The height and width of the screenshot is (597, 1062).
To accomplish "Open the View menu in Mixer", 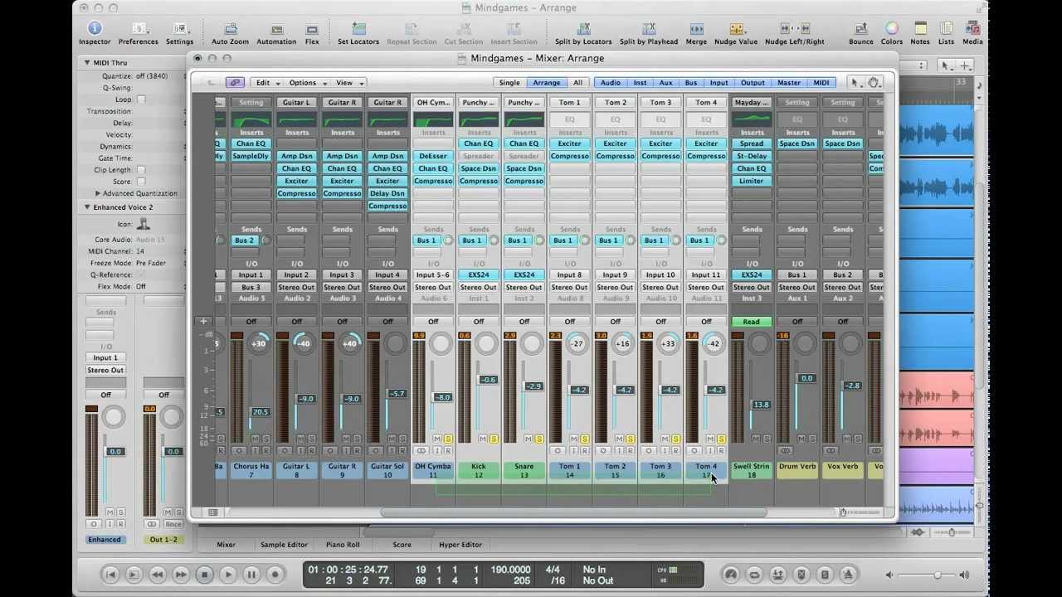I will [x=348, y=83].
